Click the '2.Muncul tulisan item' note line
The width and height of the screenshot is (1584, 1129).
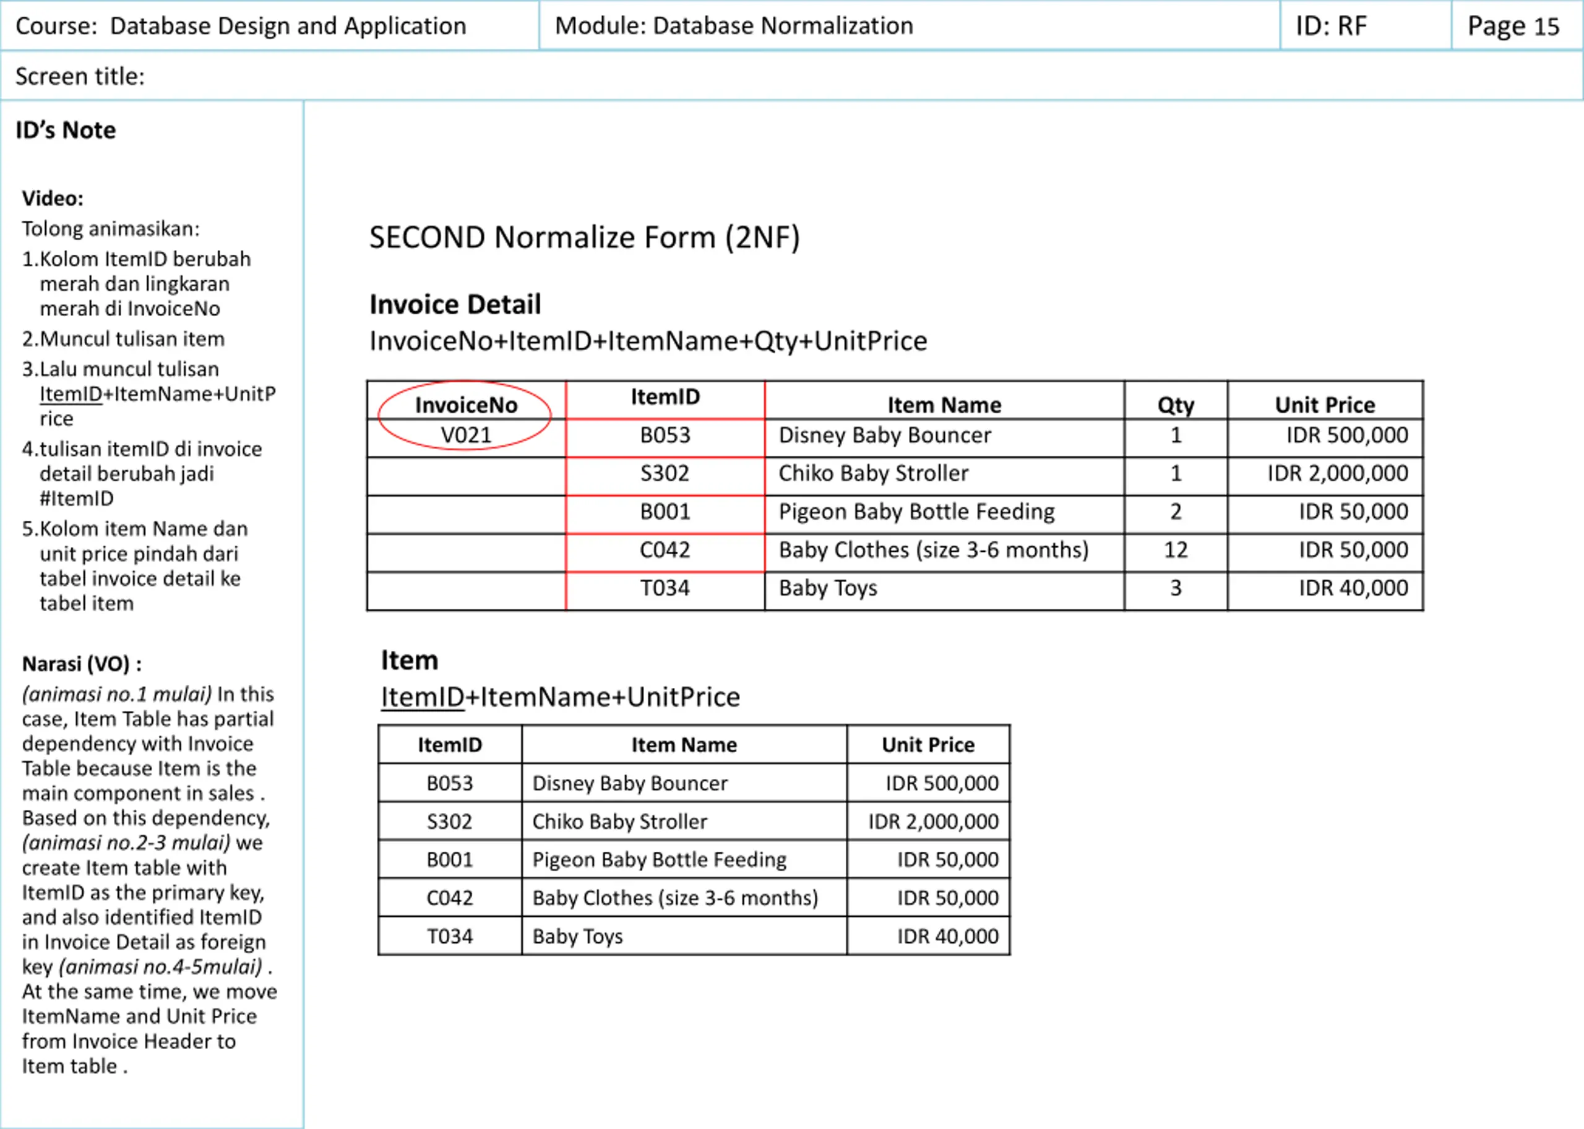pos(123,338)
